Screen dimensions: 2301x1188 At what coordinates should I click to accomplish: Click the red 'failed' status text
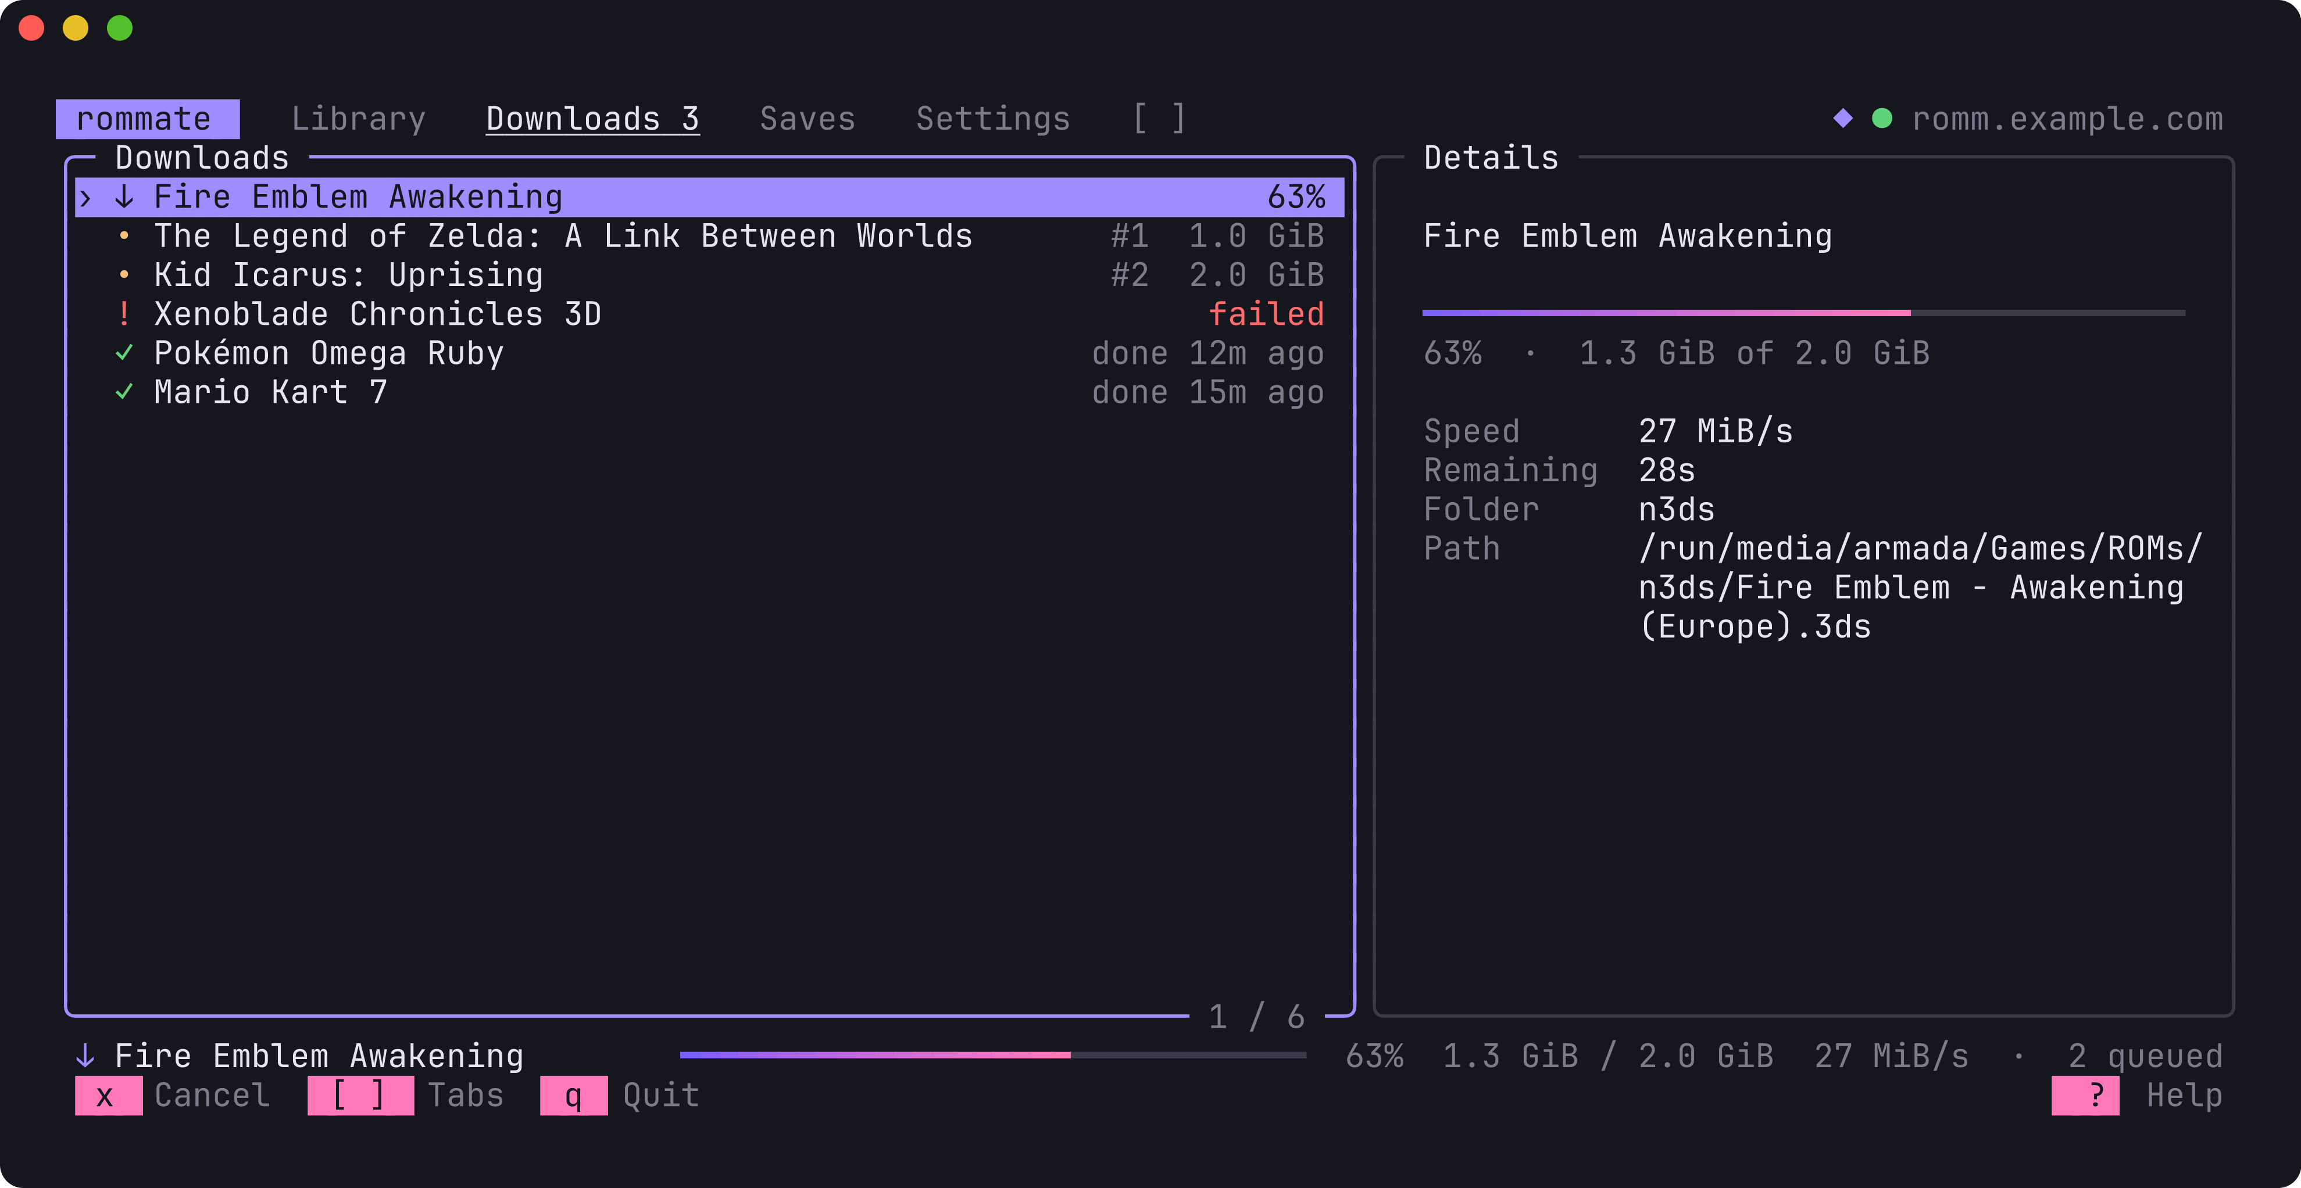click(1266, 313)
